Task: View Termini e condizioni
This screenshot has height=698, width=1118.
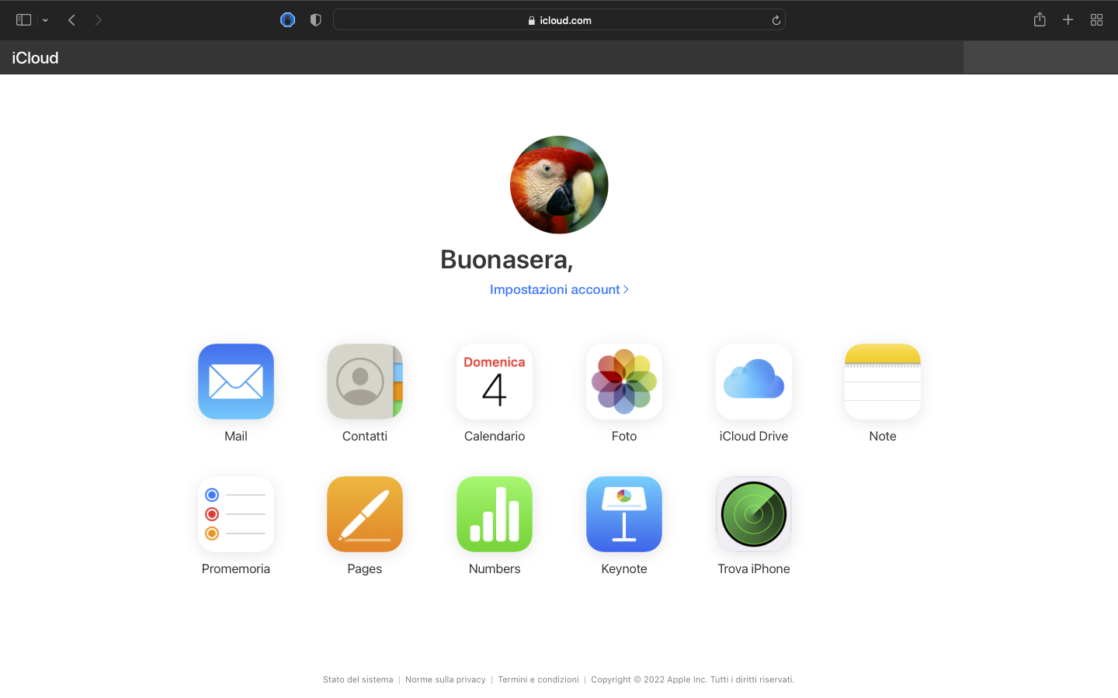Action: point(538,679)
